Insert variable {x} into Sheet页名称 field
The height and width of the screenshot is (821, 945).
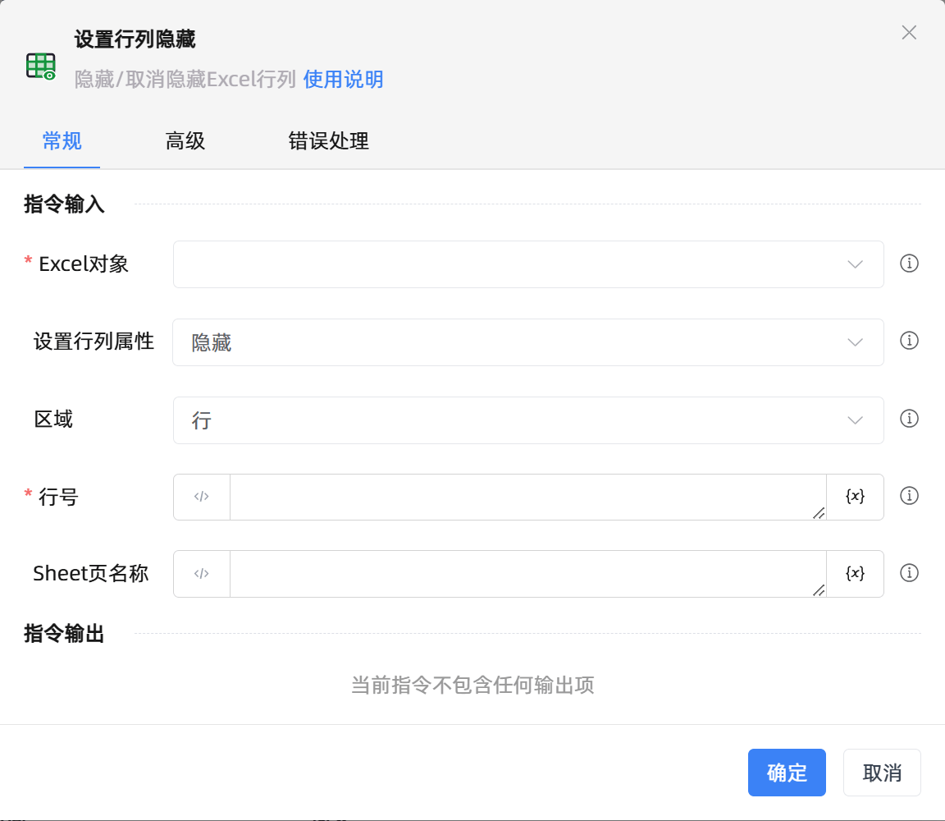pos(855,574)
